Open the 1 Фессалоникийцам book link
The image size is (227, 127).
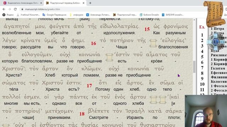pos(219,86)
